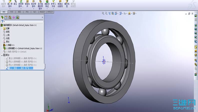Switch to the second ribbon tab (布局)
The image size is (198, 112).
(x=11, y=12)
